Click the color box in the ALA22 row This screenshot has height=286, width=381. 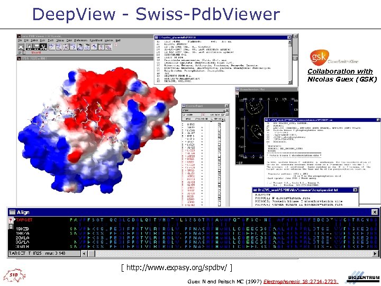pyautogui.click(x=220, y=148)
